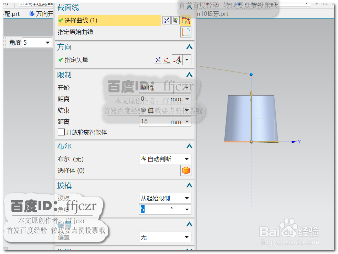This screenshot has width=338, height=254.
Task: Click the 指定原始曲线 curve icon
Action: click(186, 32)
